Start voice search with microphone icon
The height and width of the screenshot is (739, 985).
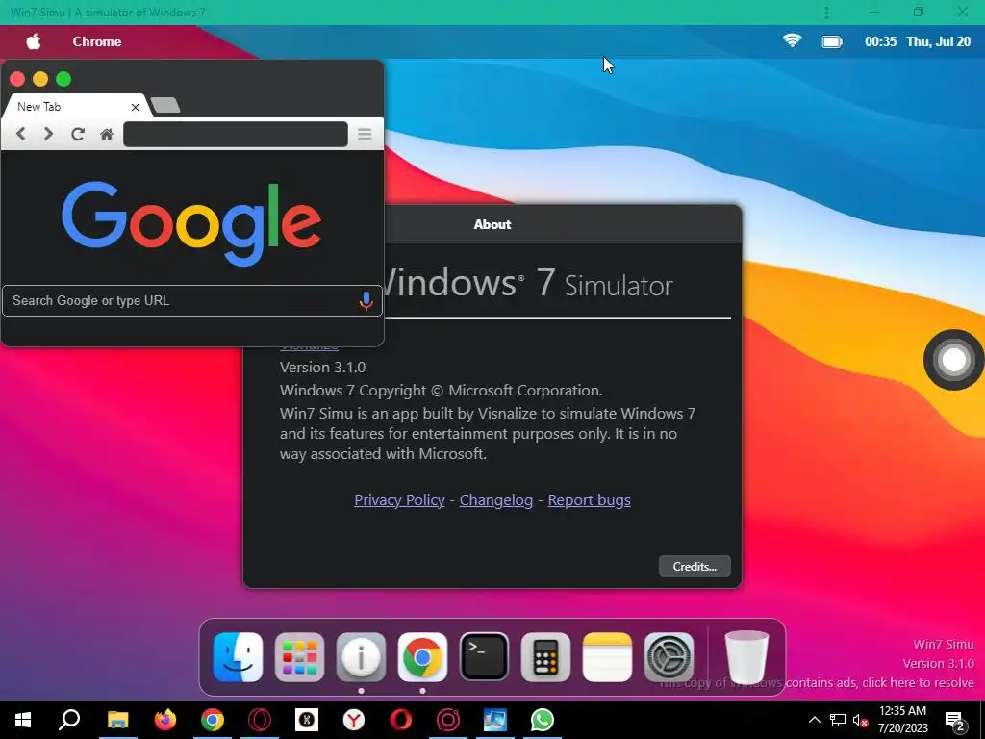pos(366,301)
